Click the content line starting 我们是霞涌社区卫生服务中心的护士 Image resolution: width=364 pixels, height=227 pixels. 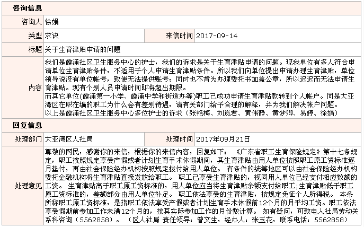tap(200, 62)
